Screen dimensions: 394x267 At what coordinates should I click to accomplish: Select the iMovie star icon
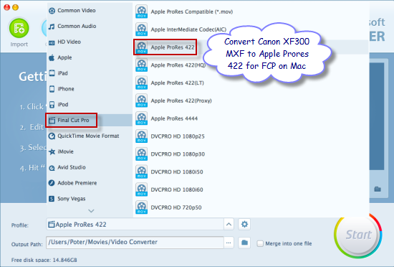(x=52, y=151)
